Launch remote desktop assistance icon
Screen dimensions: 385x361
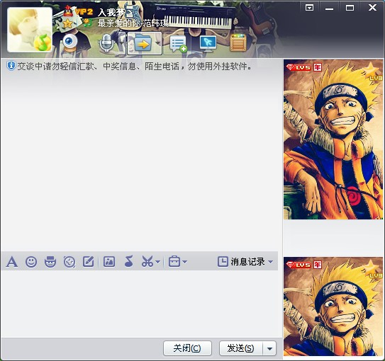(208, 43)
